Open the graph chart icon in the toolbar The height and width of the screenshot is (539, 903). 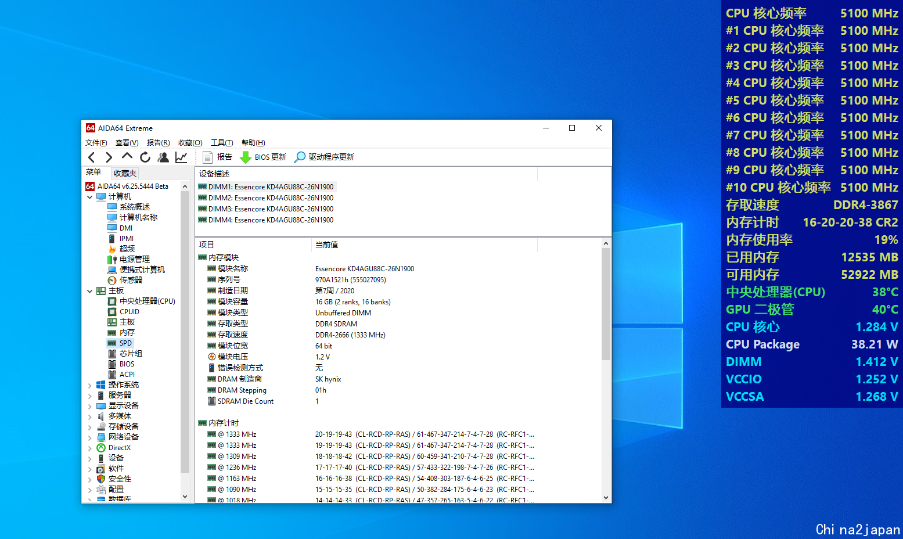(181, 157)
